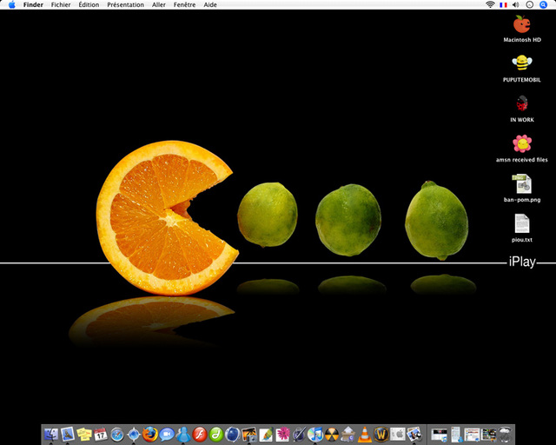Open the Aide menu
The width and height of the screenshot is (556, 445).
click(x=210, y=4)
